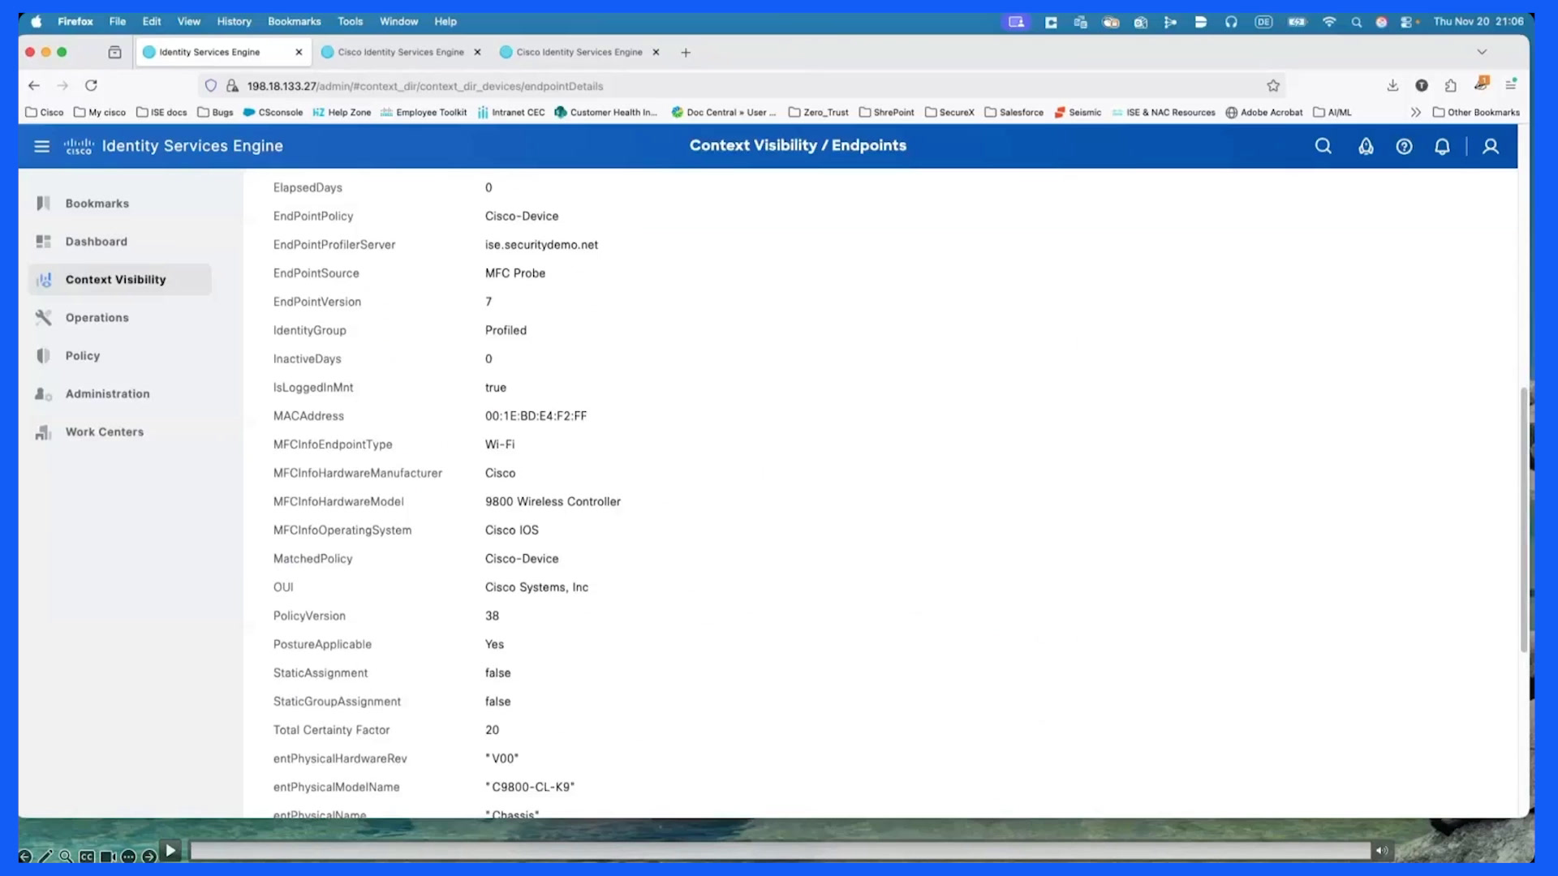1558x876 pixels.
Task: Open the Zero_Trust bookmark folder
Action: point(818,113)
